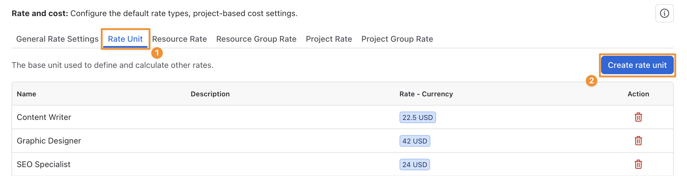Click the Rate - Currency column header

coord(426,94)
